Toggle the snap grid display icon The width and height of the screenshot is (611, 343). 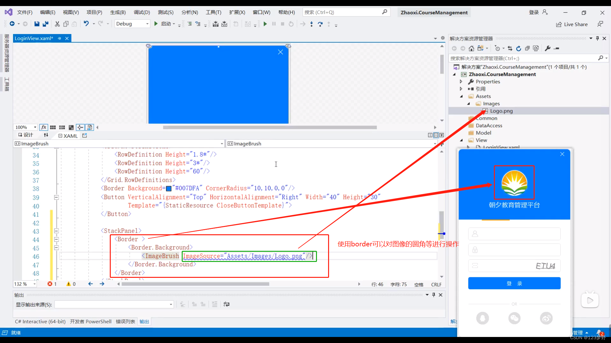pyautogui.click(x=53, y=127)
